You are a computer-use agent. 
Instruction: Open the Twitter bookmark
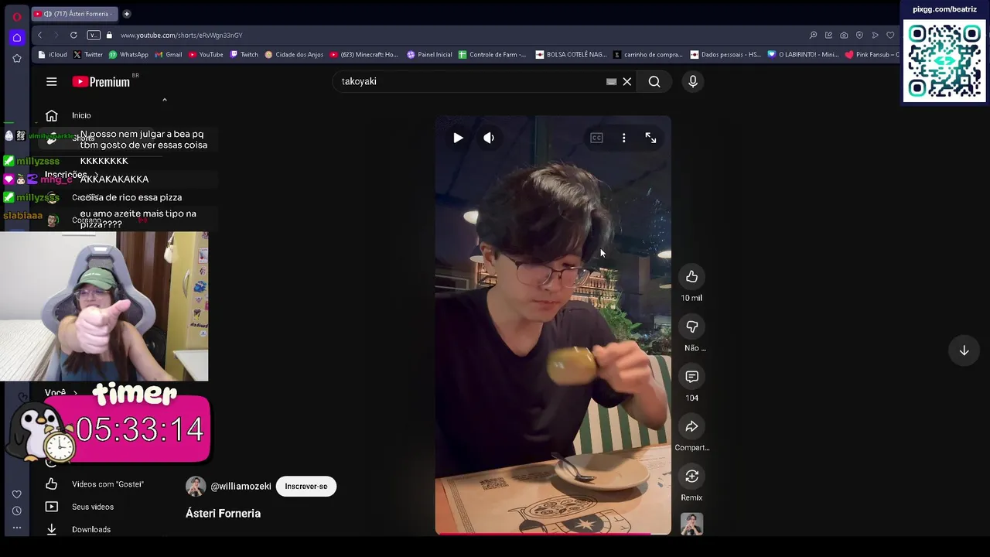pos(88,55)
